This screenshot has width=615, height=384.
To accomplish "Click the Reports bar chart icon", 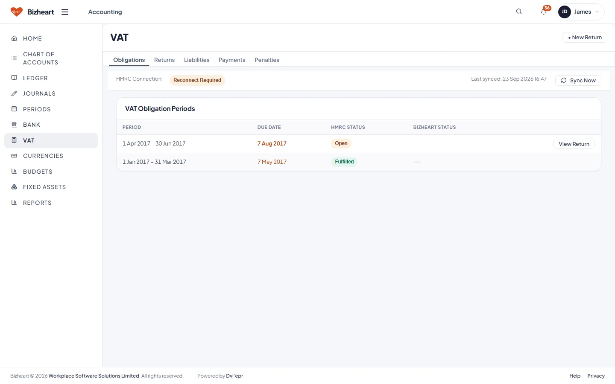I will [14, 203].
